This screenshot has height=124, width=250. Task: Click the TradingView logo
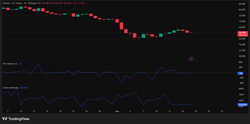[x=16, y=119]
